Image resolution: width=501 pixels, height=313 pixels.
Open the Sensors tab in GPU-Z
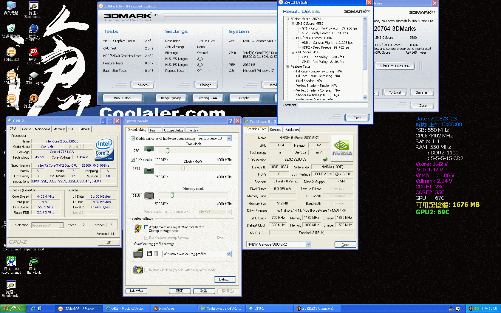pyautogui.click(x=276, y=130)
